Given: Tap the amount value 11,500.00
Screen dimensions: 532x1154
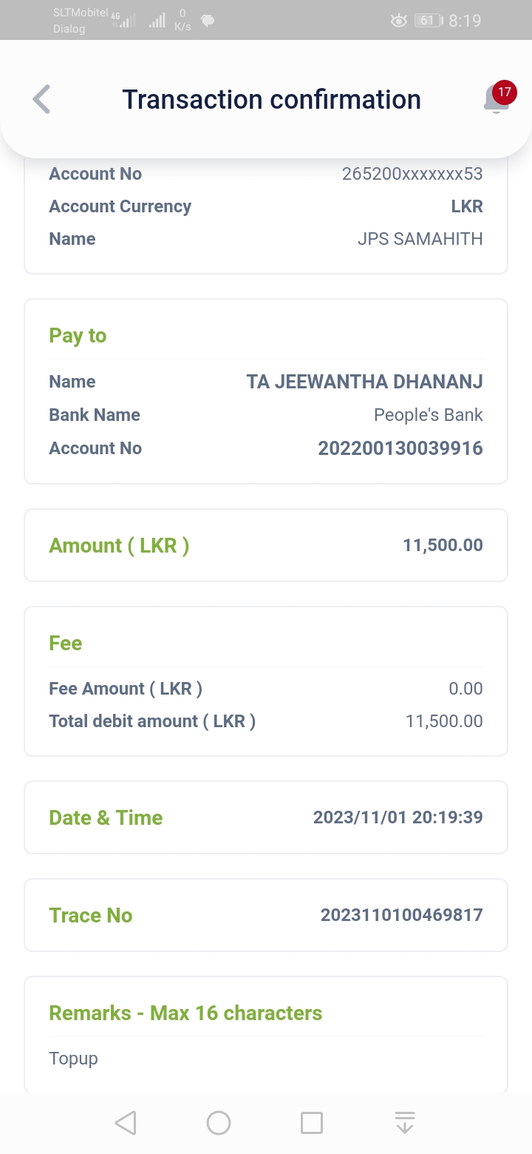Looking at the screenshot, I should pos(443,545).
